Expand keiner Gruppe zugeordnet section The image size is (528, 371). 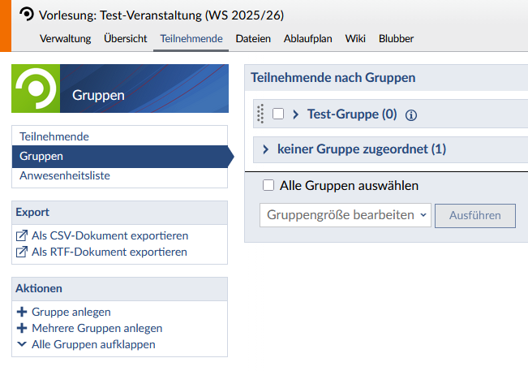(x=265, y=149)
